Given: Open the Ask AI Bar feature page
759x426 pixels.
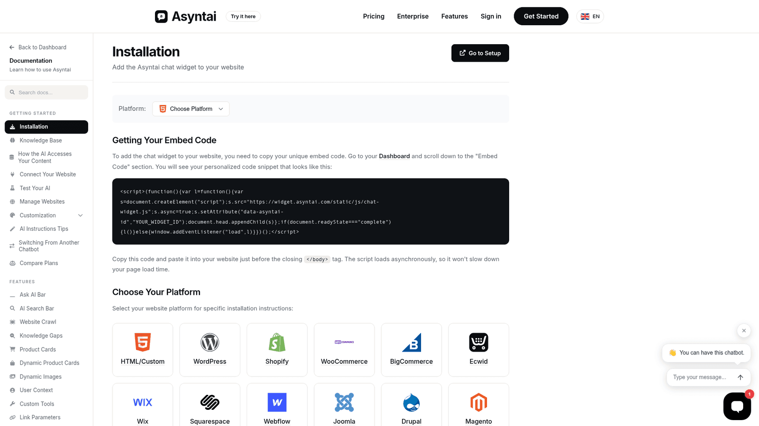Looking at the screenshot, I should coord(47,295).
